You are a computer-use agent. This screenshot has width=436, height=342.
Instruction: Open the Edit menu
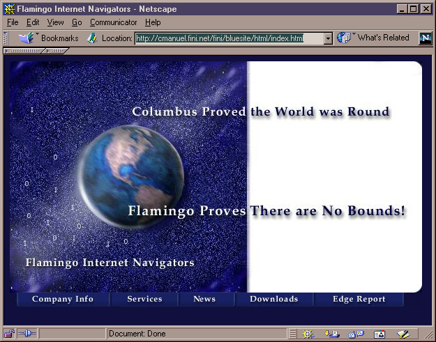(x=33, y=22)
